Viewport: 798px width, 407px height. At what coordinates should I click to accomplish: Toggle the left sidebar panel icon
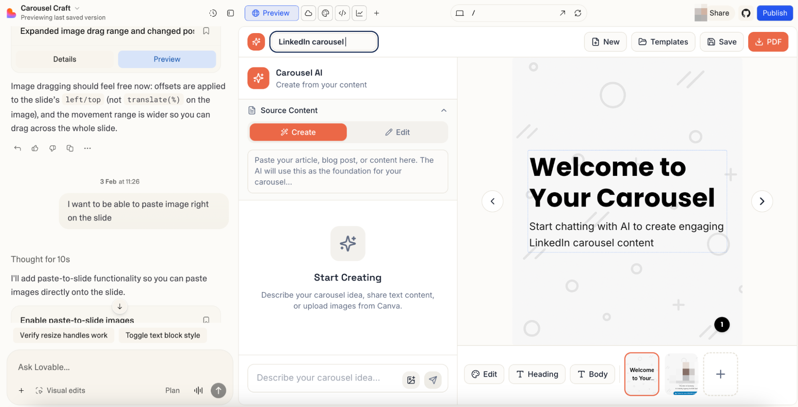(x=230, y=13)
